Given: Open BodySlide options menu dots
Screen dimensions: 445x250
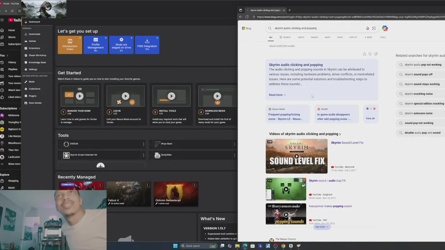Looking at the screenshot, I should (x=235, y=155).
